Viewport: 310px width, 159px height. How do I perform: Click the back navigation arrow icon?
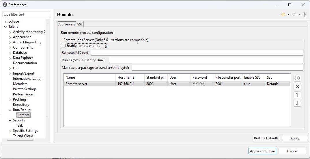pyautogui.click(x=283, y=14)
